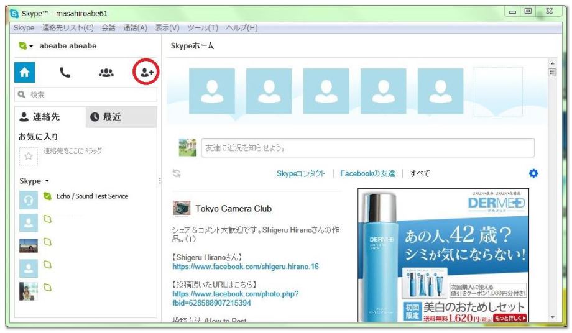572x333 pixels.
Task: Switch to the 連絡先 tab
Action: click(50, 117)
